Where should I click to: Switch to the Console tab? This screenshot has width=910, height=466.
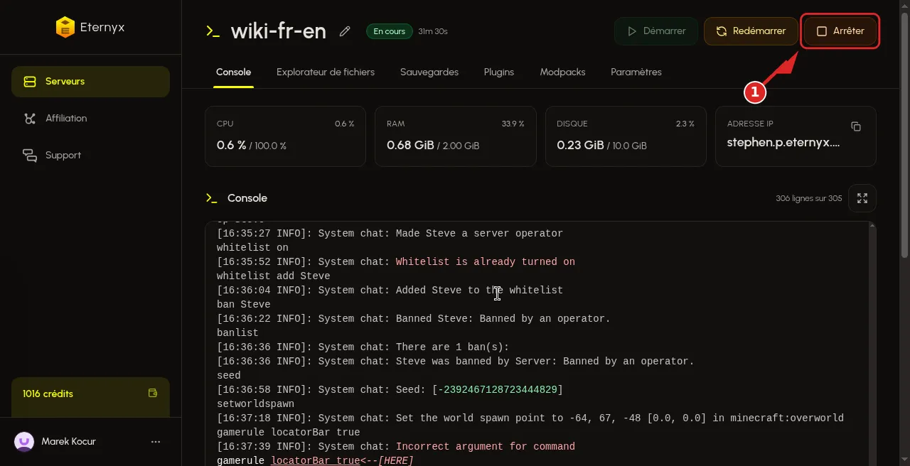point(234,72)
